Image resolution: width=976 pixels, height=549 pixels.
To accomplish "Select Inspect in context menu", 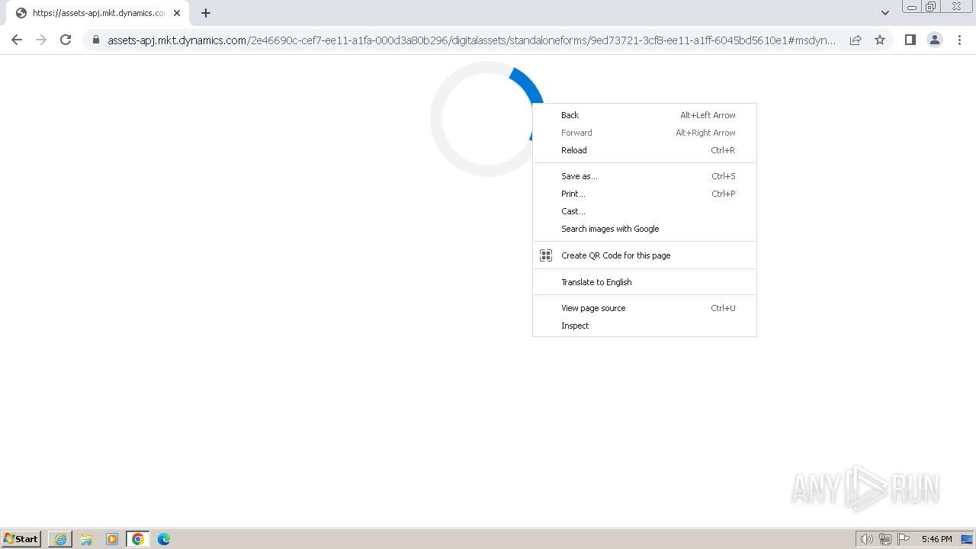I will tap(644, 326).
